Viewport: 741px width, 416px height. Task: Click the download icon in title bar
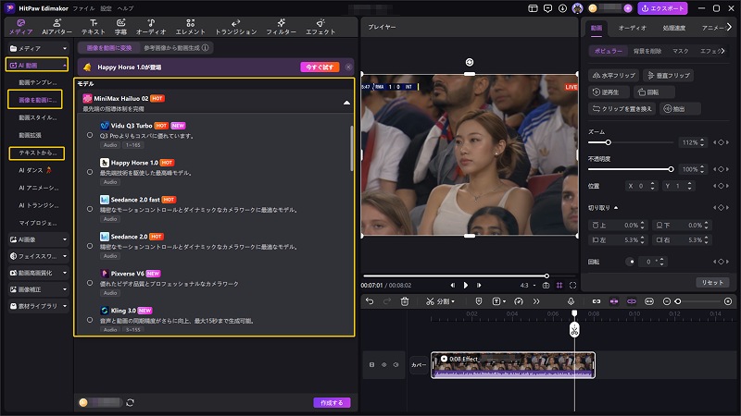pos(562,8)
